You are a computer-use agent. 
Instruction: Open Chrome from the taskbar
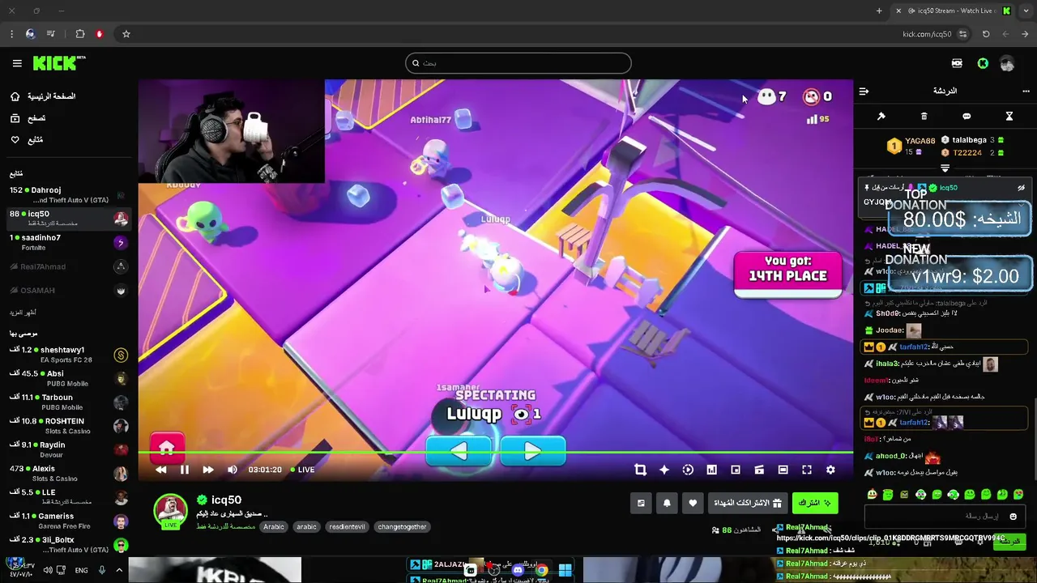tap(541, 571)
